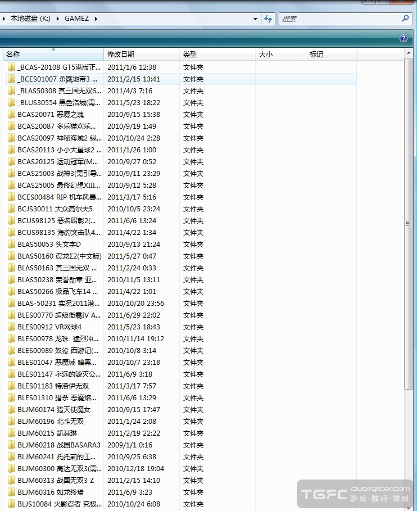This screenshot has height=511, width=417.
Task: Select folder icon of BLAS50053 头文字D
Action: [x=11, y=245]
